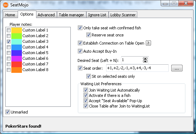The height and width of the screenshot is (134, 196).
Task: Increase Desired Seat value with up arrow
Action: [x=145, y=59]
